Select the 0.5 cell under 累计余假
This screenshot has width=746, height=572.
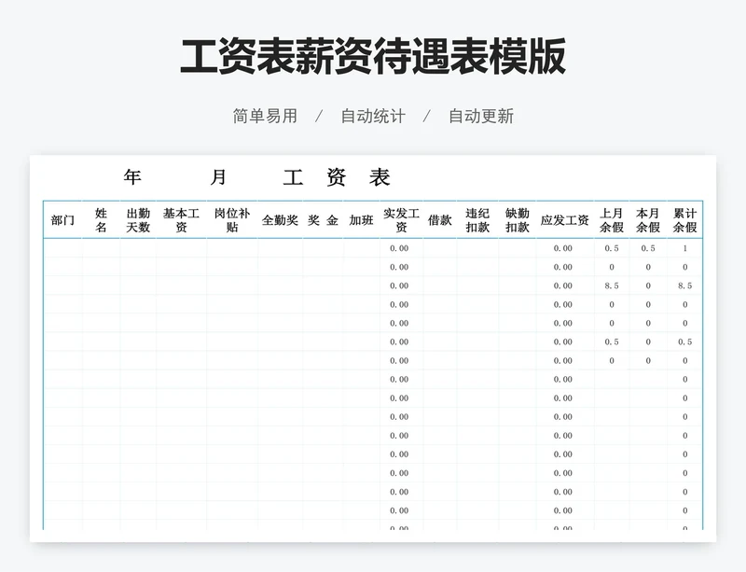tap(685, 342)
